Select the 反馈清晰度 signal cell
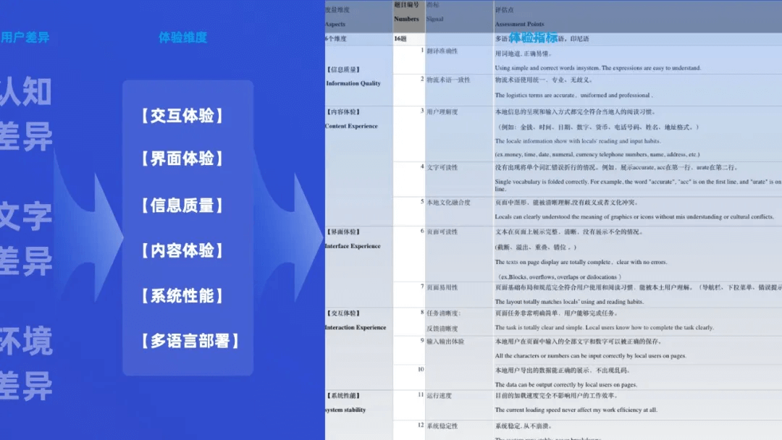 (442, 329)
